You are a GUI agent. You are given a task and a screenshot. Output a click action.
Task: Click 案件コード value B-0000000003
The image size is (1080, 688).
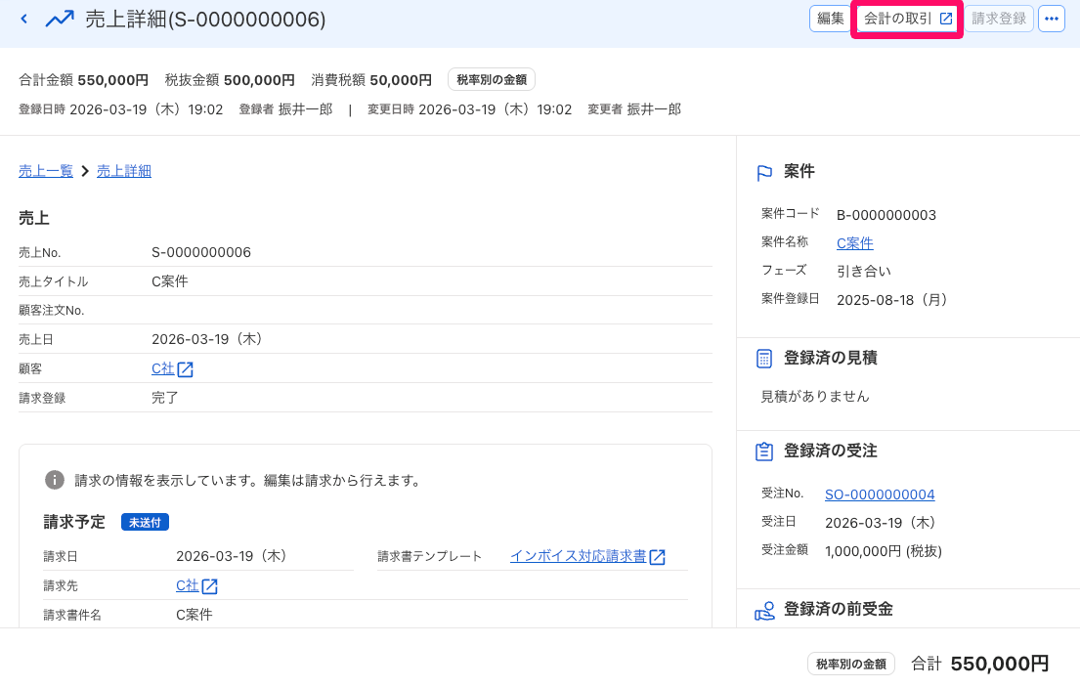(886, 215)
